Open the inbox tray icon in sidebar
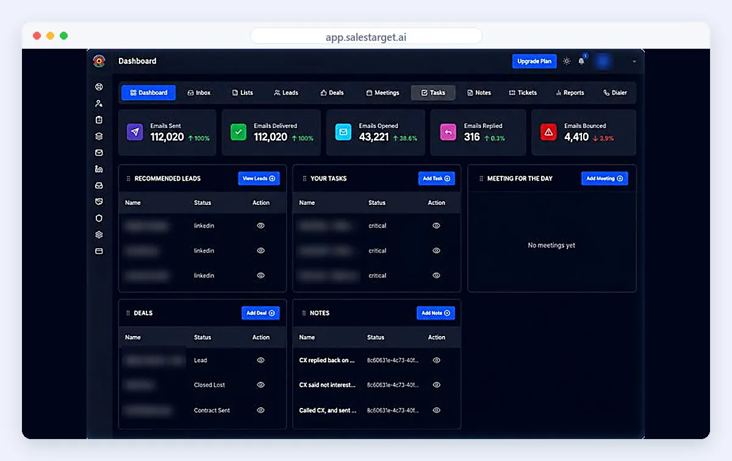The image size is (732, 461). 99,185
